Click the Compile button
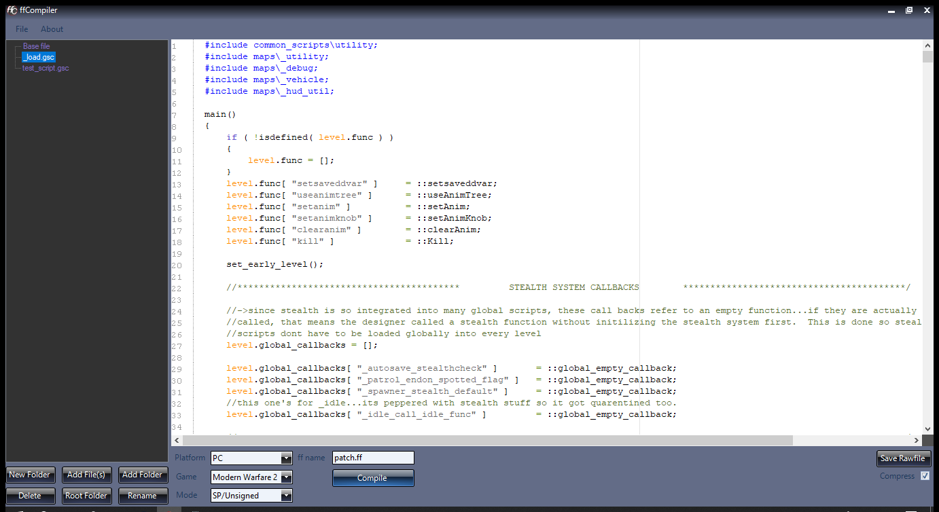Image resolution: width=939 pixels, height=512 pixels. click(x=372, y=478)
